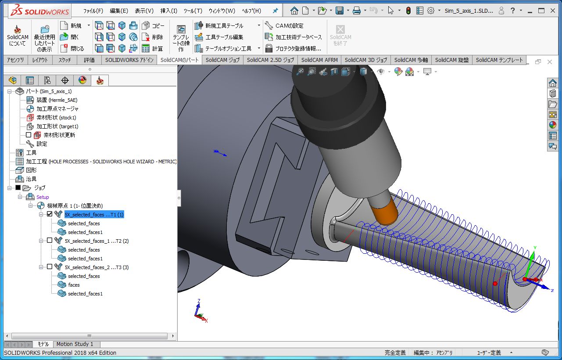Screen dimensions: 562x360
Task: Click the Rebuild traffic light icon
Action: coord(408,11)
